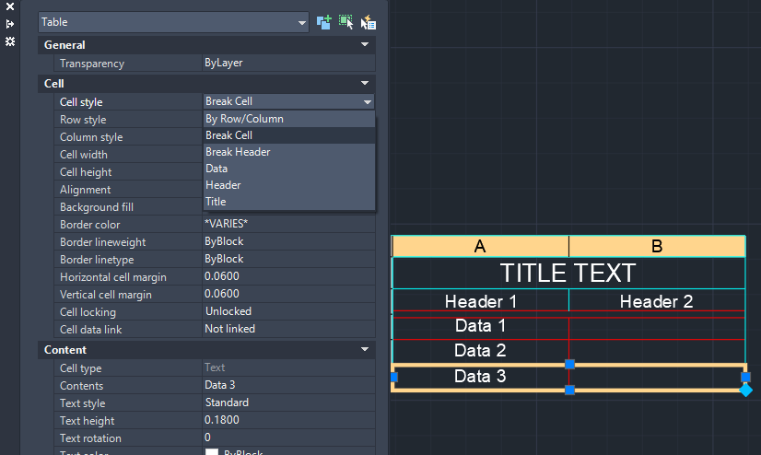
Task: Select the Background fill property label
Action: click(97, 207)
